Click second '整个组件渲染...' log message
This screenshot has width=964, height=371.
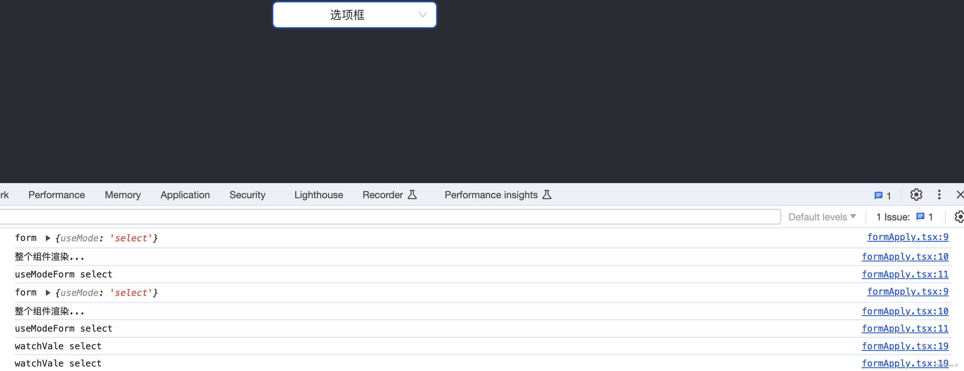click(x=50, y=311)
